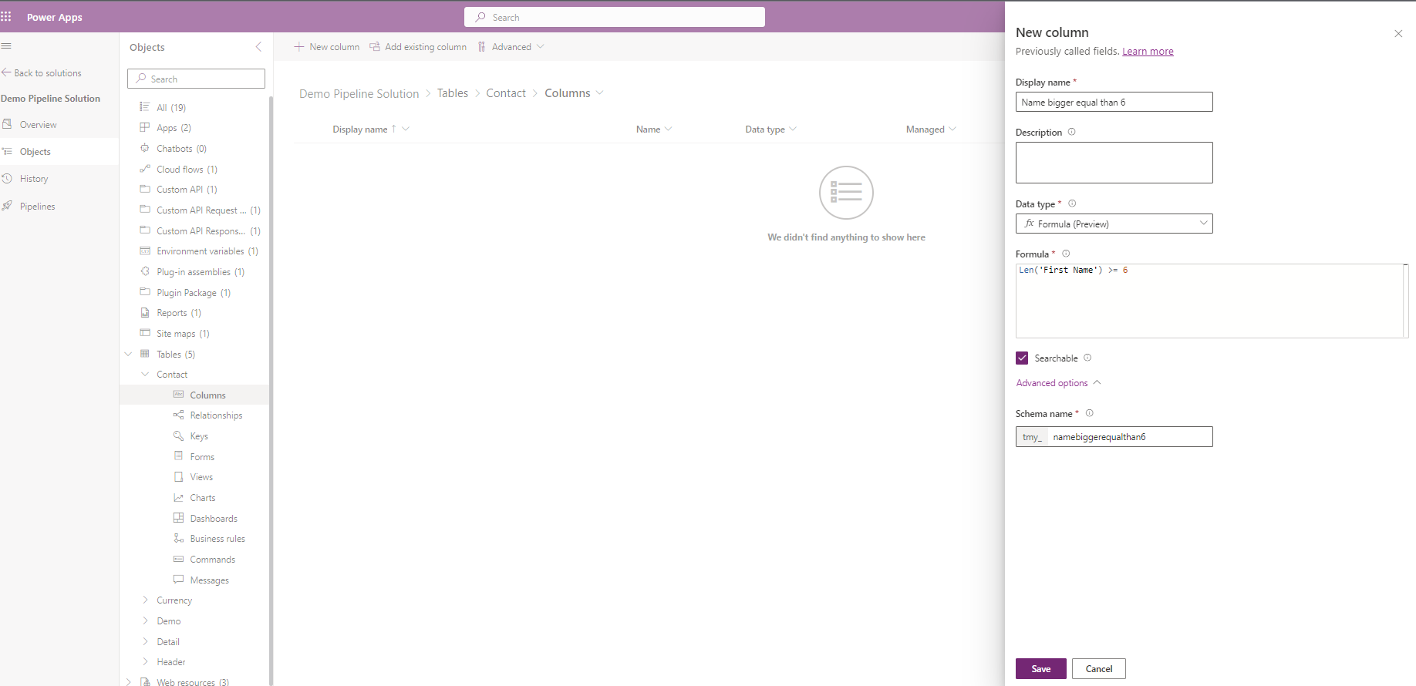The width and height of the screenshot is (1416, 686).
Task: Save the new column
Action: pyautogui.click(x=1041, y=668)
